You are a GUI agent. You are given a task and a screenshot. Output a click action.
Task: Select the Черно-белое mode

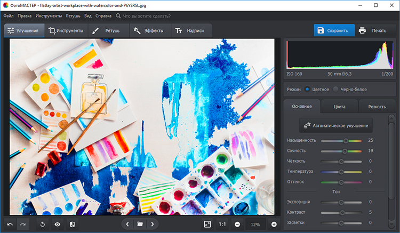[x=336, y=89]
